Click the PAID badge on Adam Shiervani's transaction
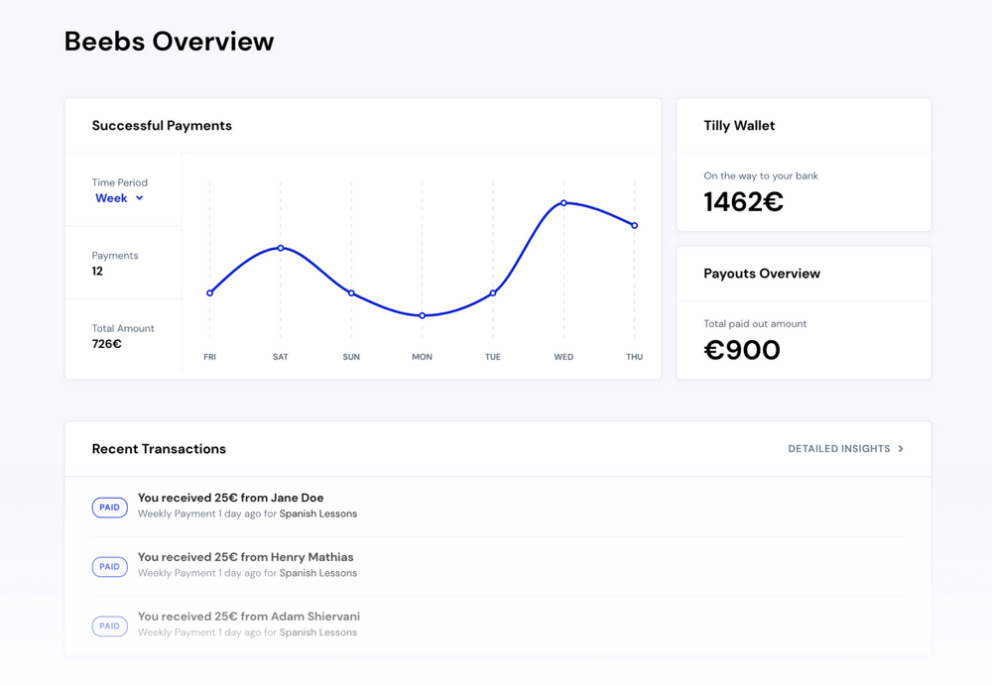 pos(109,626)
